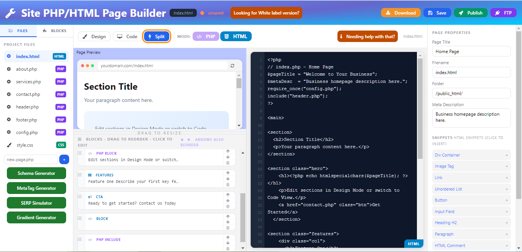Viewport: 522px width, 252px height.
Task: Switch mode to HTML
Action: tap(236, 37)
